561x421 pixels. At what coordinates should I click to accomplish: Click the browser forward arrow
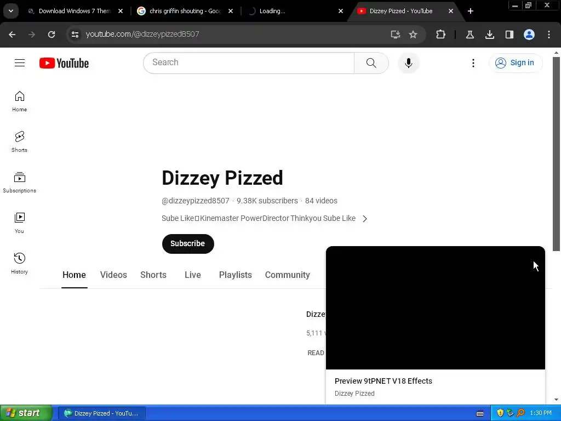point(32,35)
